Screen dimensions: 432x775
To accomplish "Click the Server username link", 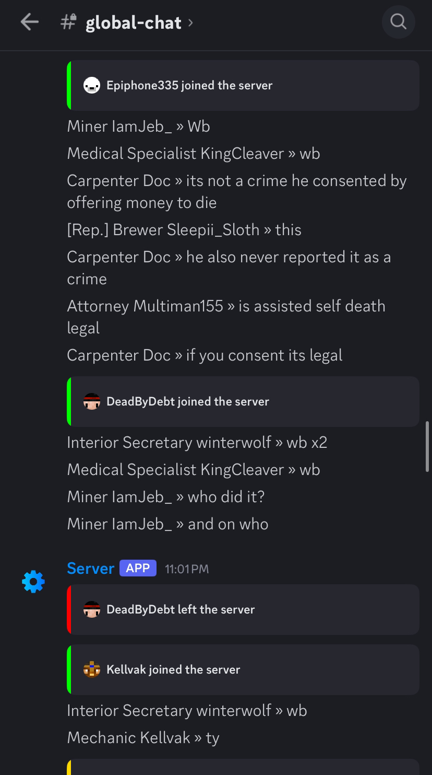I will pyautogui.click(x=90, y=569).
